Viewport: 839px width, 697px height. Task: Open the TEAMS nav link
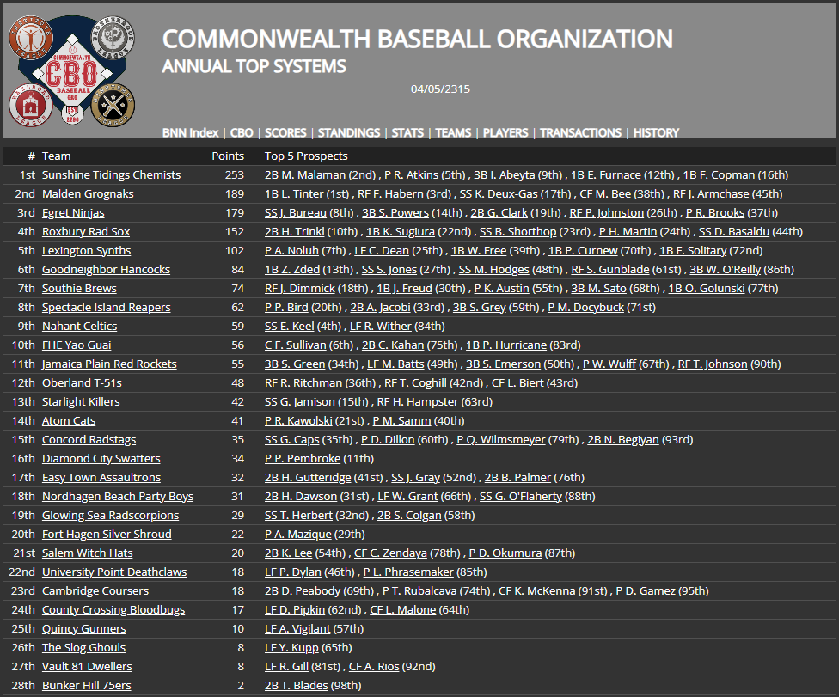coord(453,132)
